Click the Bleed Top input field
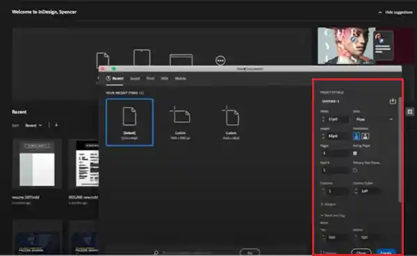 pyautogui.click(x=338, y=237)
